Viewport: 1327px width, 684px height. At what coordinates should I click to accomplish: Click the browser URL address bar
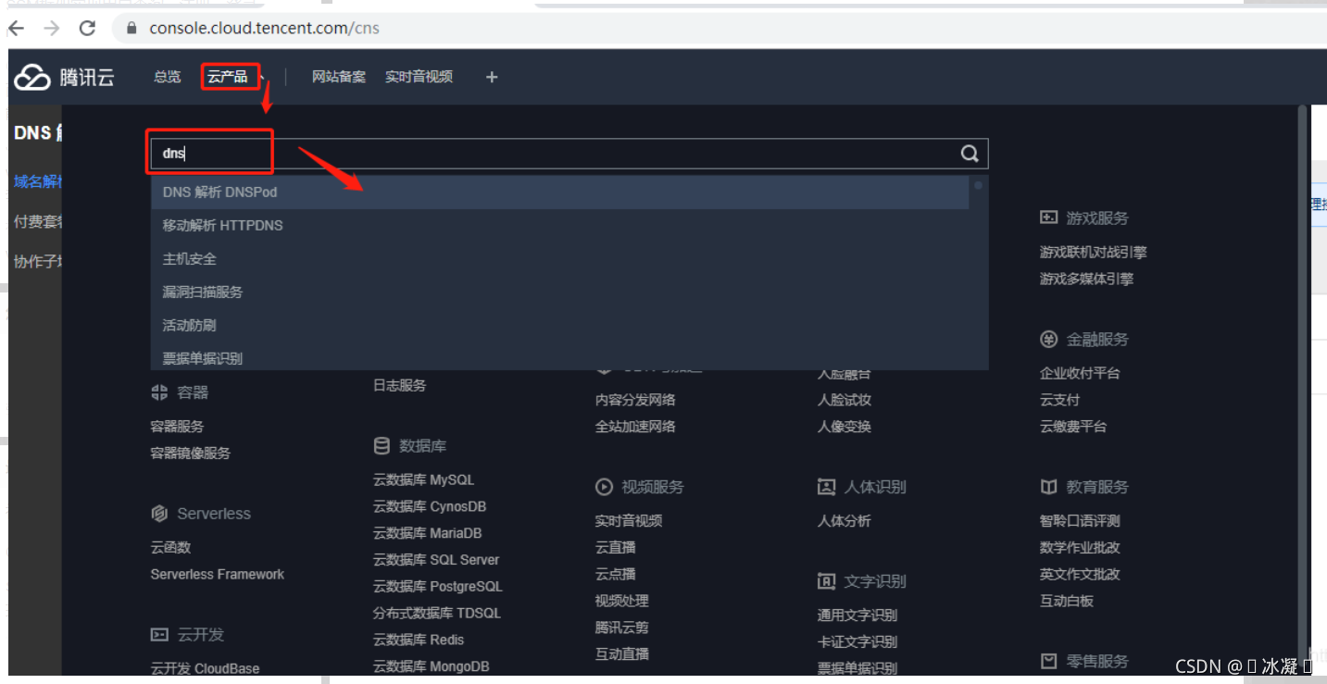coord(719,29)
